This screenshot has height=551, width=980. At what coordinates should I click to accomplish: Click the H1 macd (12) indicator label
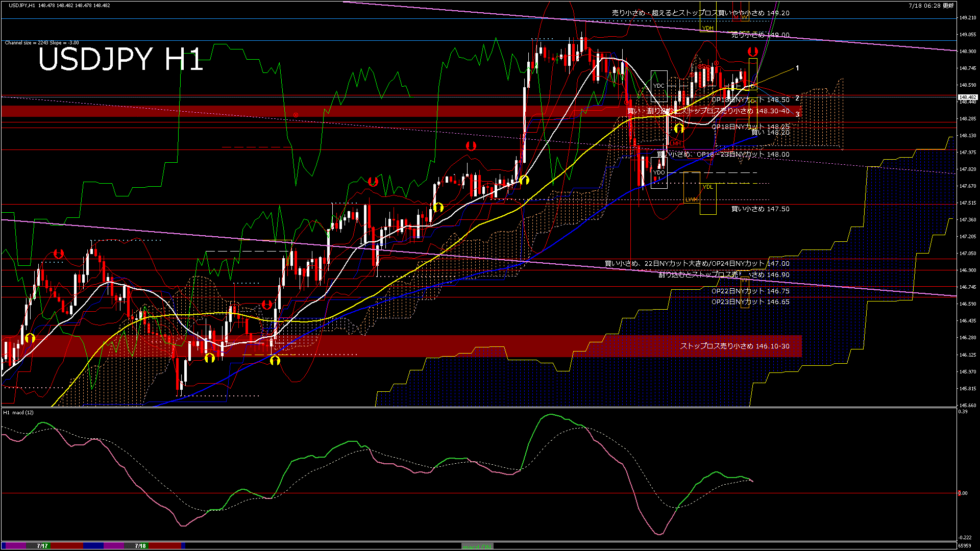(x=19, y=412)
